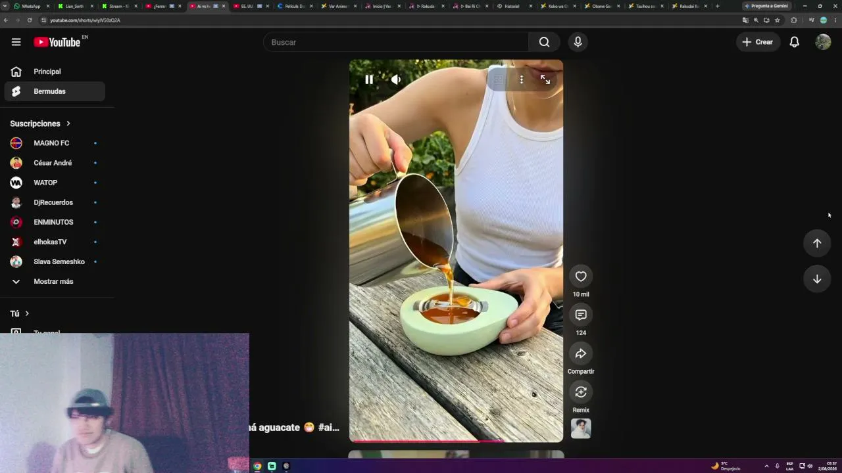Open ENMINUTOS channel
This screenshot has width=842, height=473.
(55, 222)
